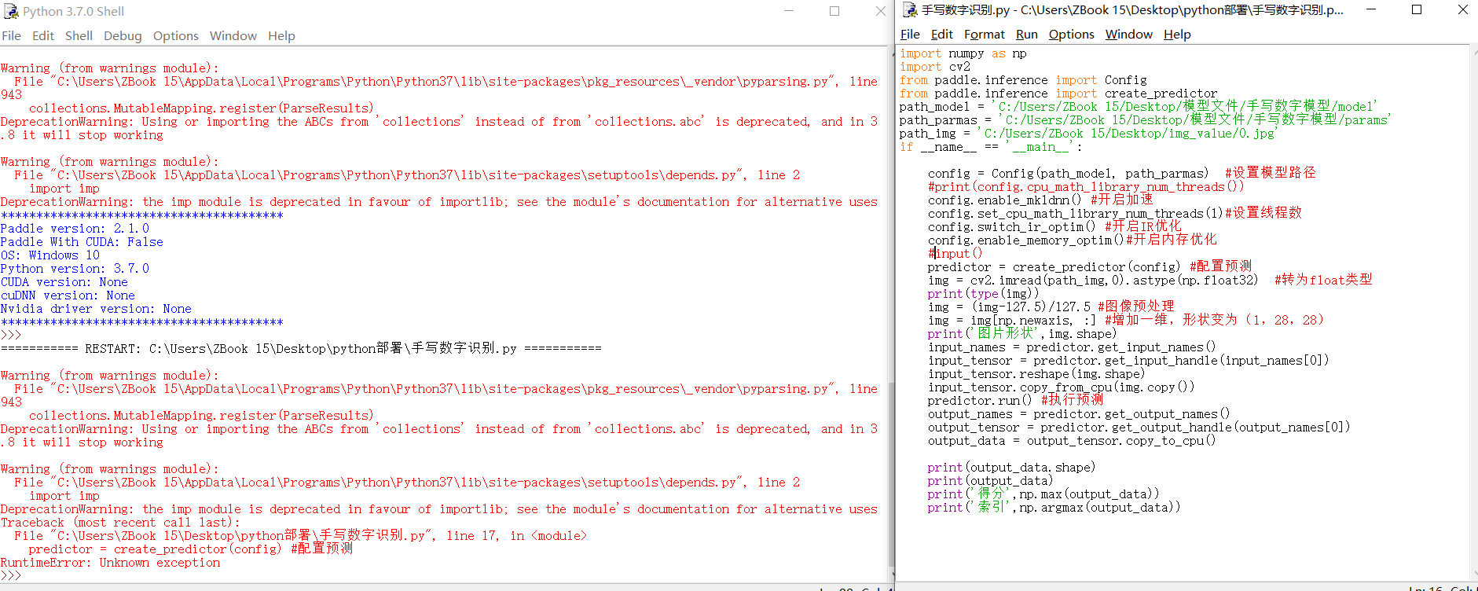This screenshot has width=1478, height=591.
Task: Click 'path_img =' line in editor
Action: pyautogui.click(x=1088, y=134)
